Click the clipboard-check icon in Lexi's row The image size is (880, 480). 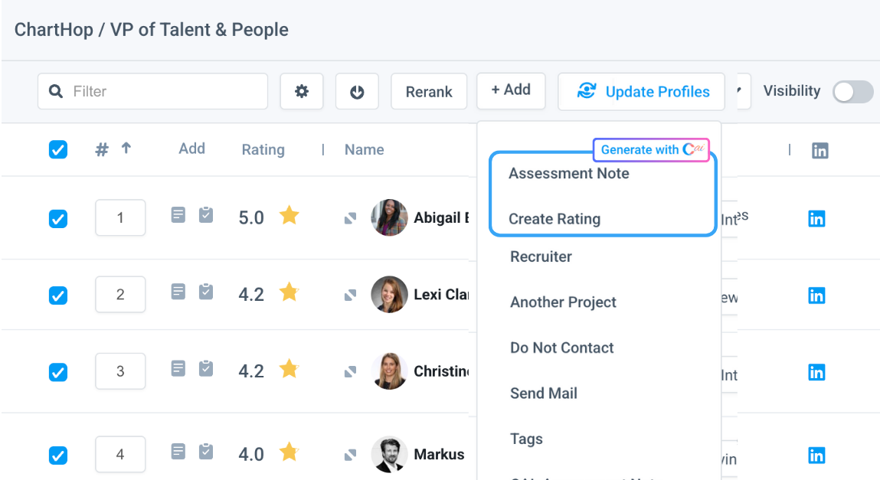(x=206, y=292)
